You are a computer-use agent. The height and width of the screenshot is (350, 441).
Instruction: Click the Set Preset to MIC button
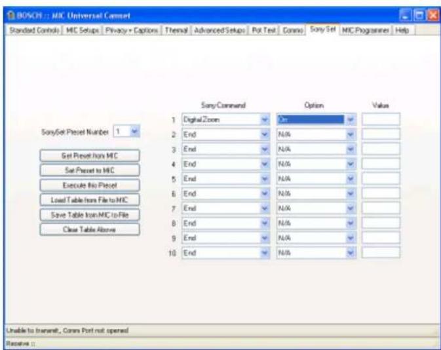[x=90, y=170]
